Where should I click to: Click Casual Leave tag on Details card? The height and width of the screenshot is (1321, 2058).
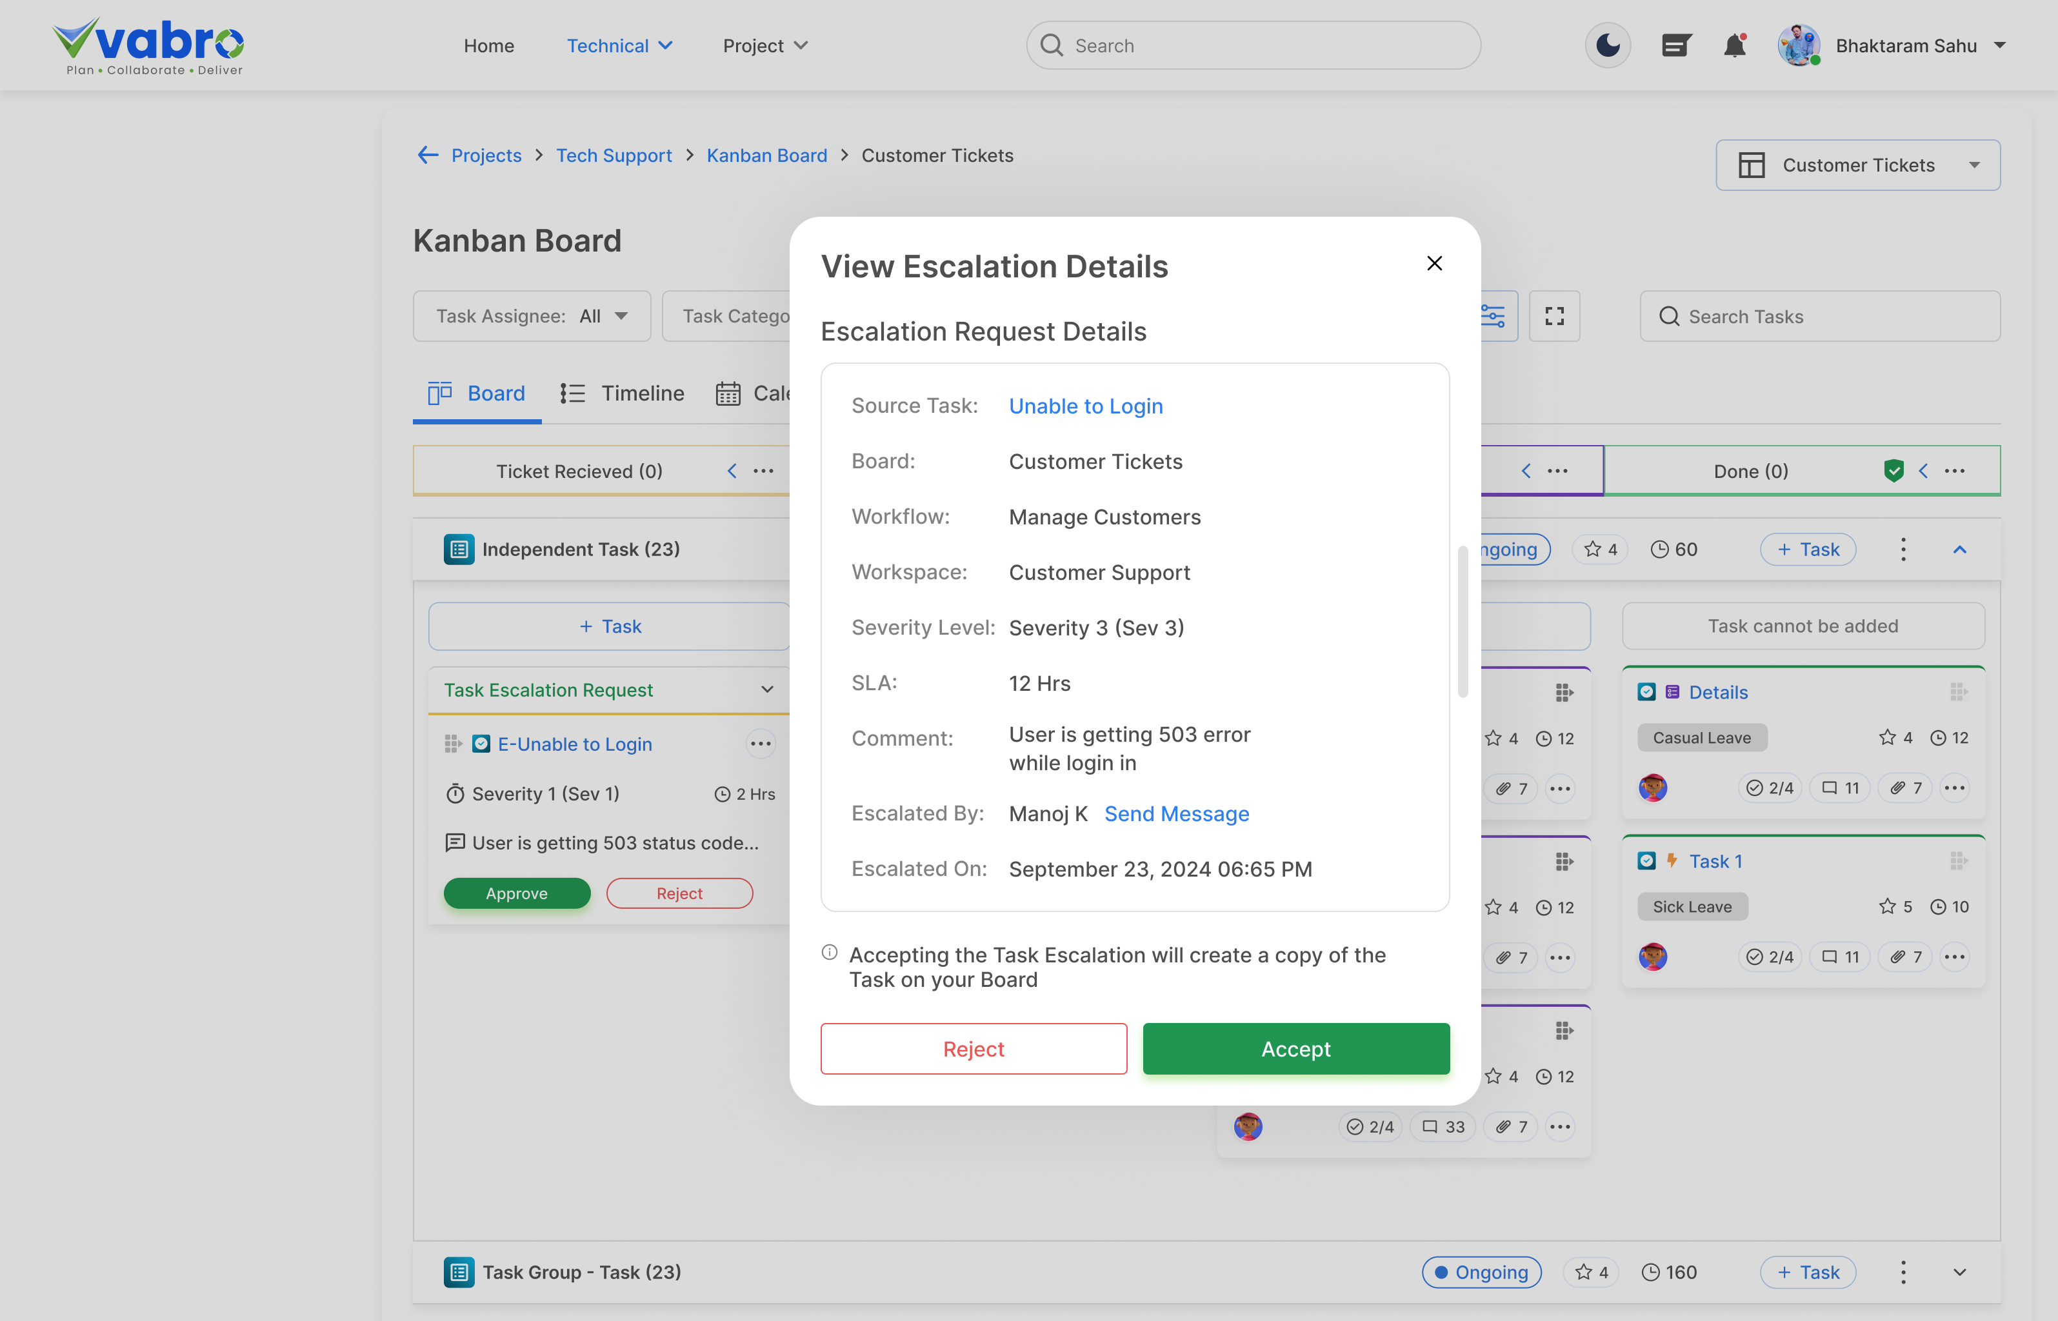pos(1702,738)
